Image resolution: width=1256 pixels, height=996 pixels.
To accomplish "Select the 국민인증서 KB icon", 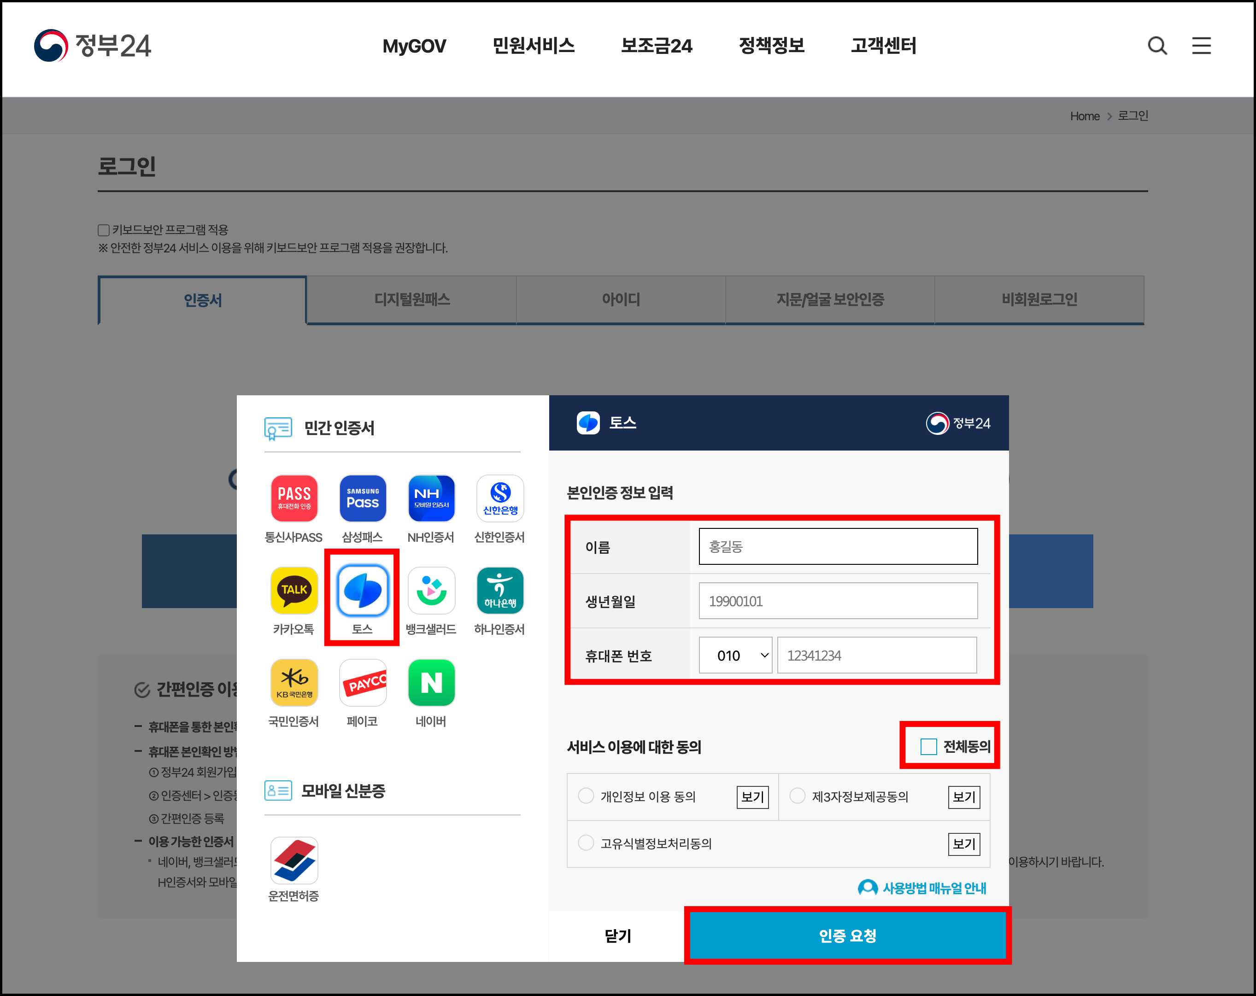I will [294, 683].
